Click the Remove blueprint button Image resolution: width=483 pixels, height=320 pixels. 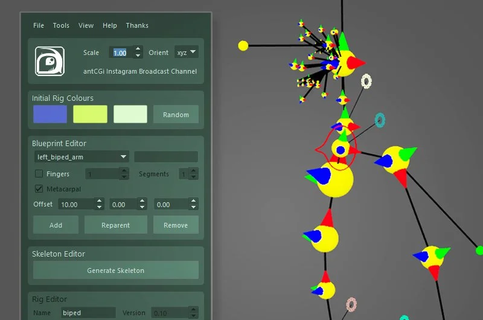(176, 225)
